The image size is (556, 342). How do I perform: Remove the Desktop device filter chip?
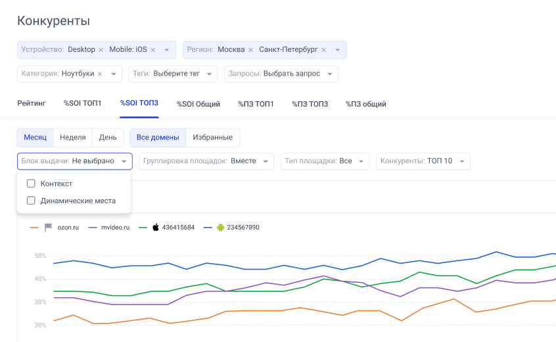click(101, 50)
